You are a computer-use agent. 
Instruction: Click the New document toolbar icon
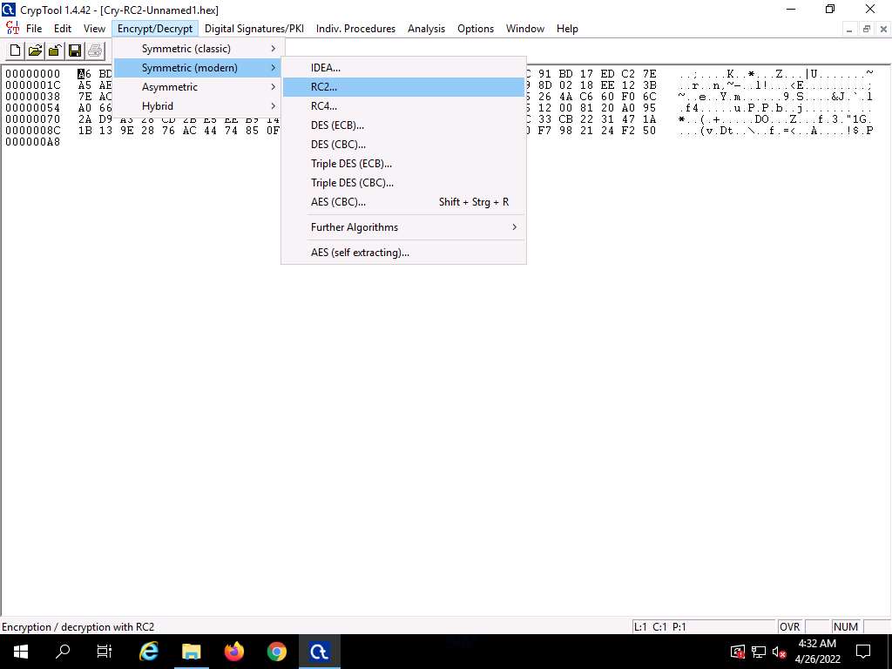click(16, 51)
